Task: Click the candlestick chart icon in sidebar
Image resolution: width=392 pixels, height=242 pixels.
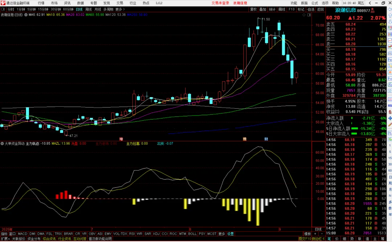Action: pos(390,47)
